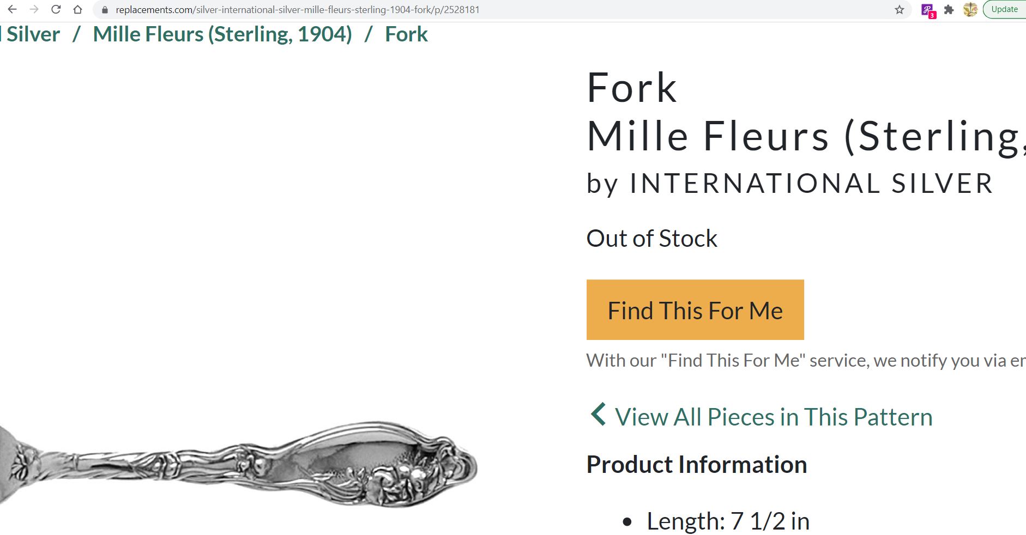Open the Extensions puzzle piece menu
1026x535 pixels.
point(949,9)
